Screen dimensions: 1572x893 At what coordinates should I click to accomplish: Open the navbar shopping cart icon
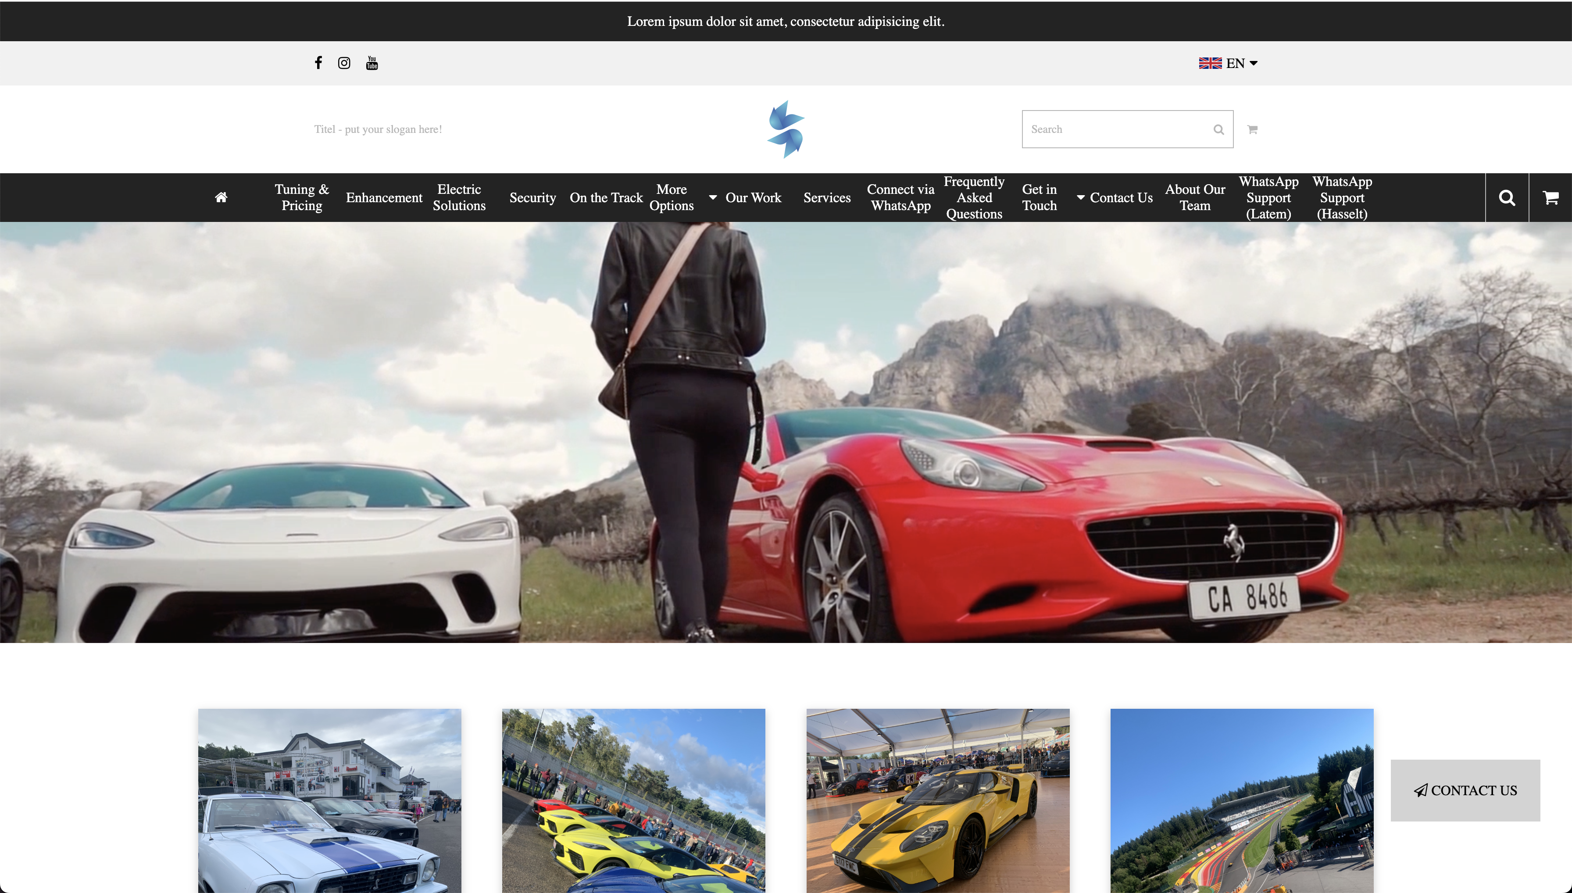pyautogui.click(x=1551, y=197)
